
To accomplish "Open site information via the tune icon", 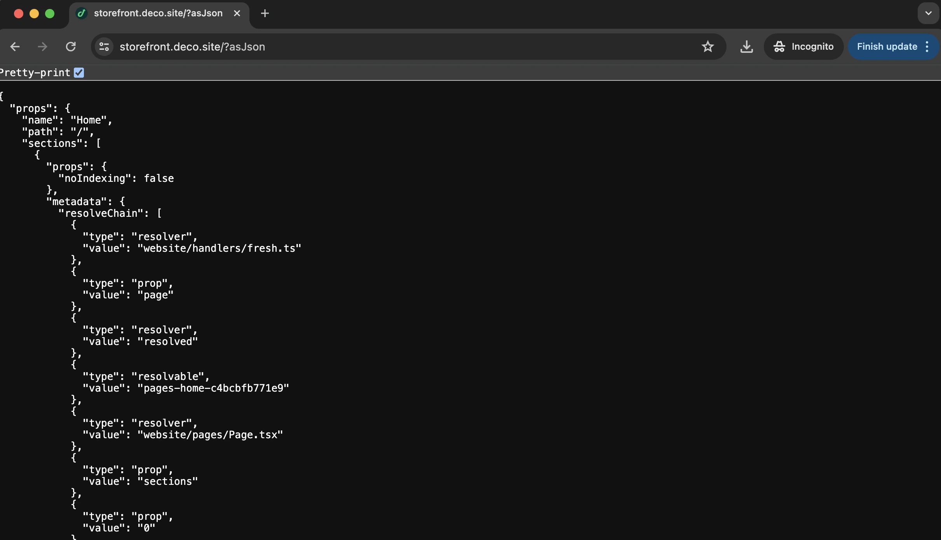I will tap(103, 47).
